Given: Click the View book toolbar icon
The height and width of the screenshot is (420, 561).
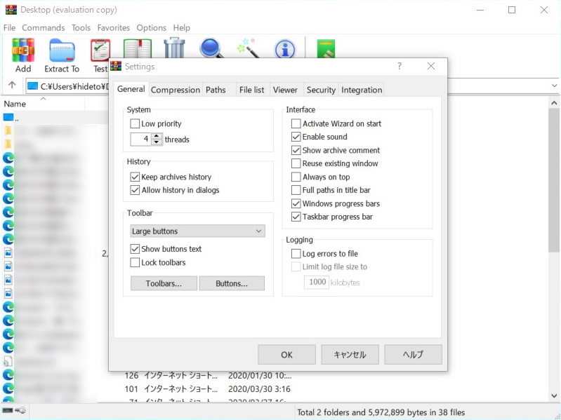Looking at the screenshot, I should click(x=138, y=48).
